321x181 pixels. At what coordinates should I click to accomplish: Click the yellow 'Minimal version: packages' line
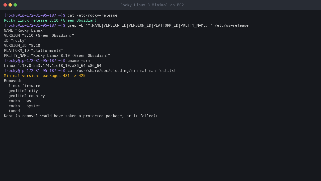(x=45, y=76)
